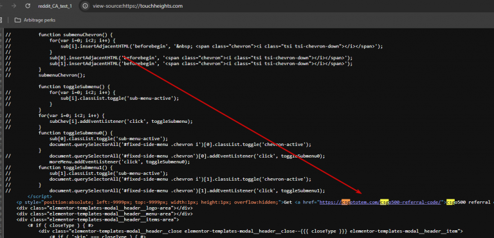Click the line 'function toggleSubmenu() {'
Viewport: 494px width, 238px height.
click(x=74, y=86)
